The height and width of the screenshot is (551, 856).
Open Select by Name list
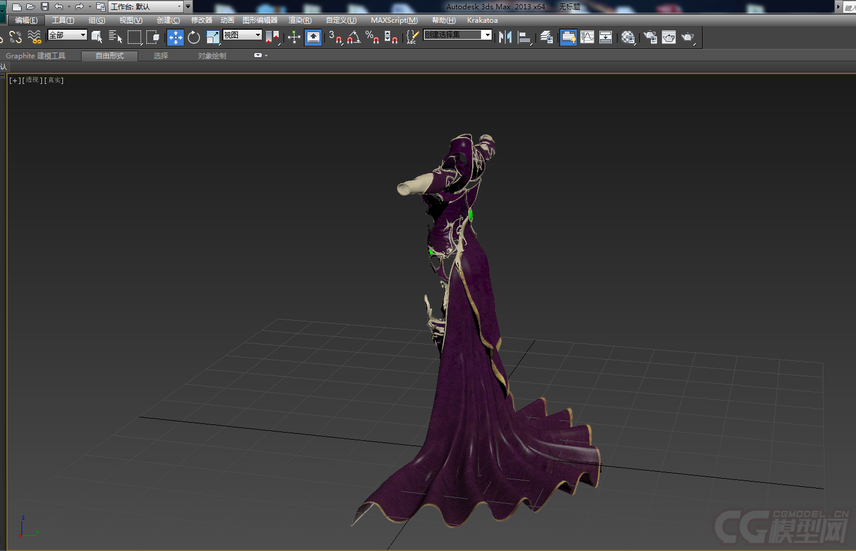click(115, 37)
